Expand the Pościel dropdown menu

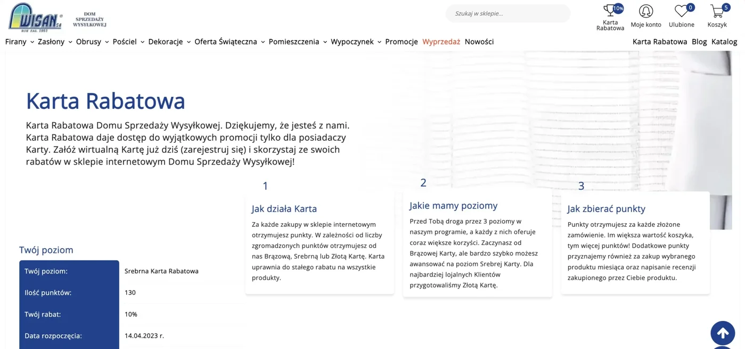[x=128, y=41]
